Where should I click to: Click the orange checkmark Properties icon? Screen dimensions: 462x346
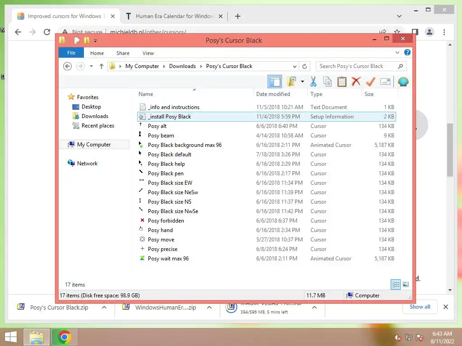pyautogui.click(x=370, y=82)
